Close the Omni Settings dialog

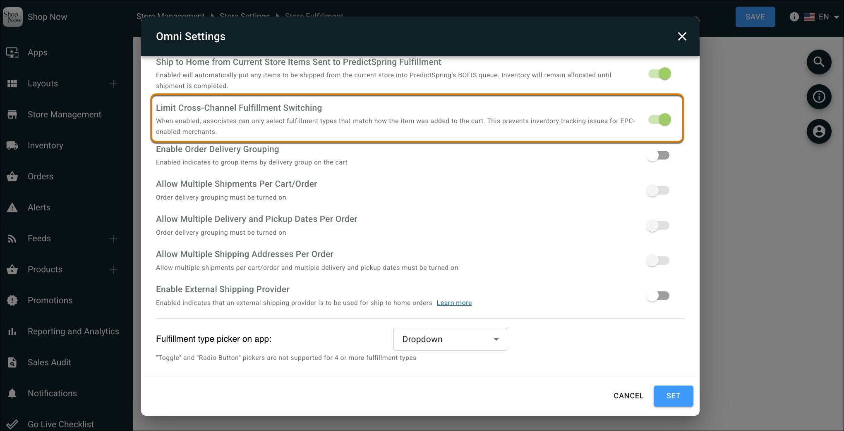(x=682, y=36)
